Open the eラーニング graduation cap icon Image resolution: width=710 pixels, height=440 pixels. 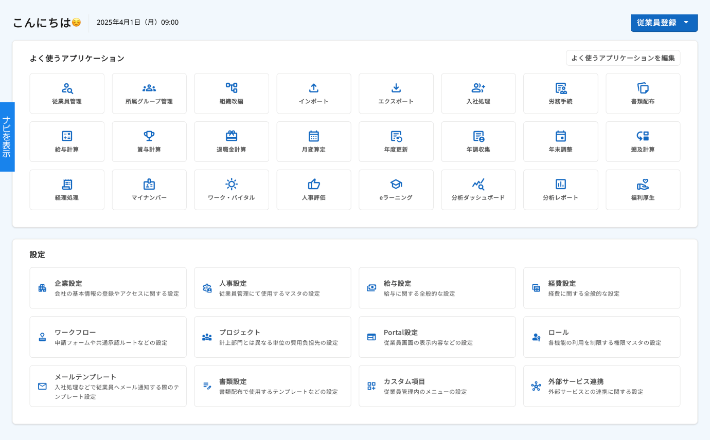coord(396,185)
